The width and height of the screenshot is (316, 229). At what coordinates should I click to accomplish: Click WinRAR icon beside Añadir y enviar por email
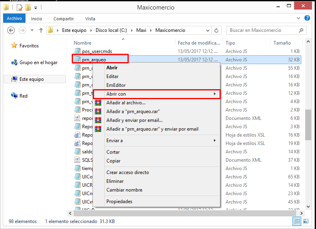pos(98,120)
